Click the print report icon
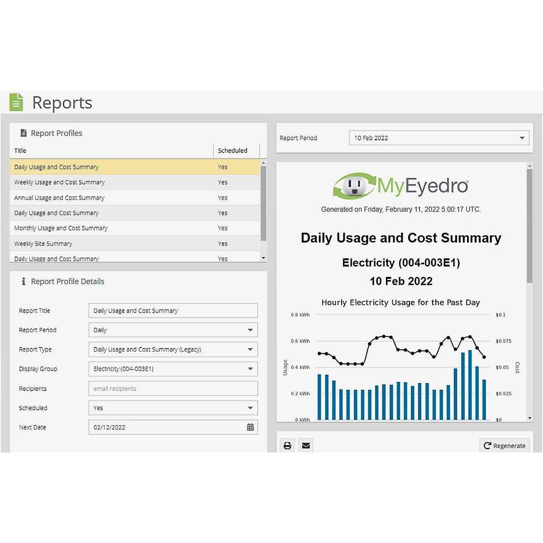 (x=287, y=446)
